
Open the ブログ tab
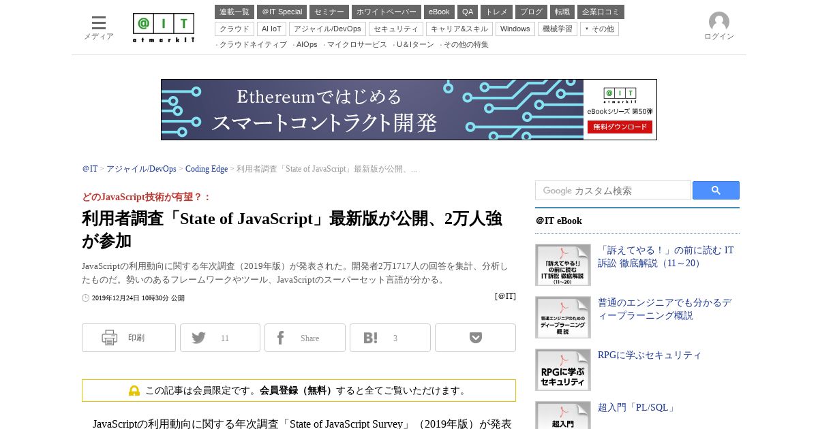point(531,12)
